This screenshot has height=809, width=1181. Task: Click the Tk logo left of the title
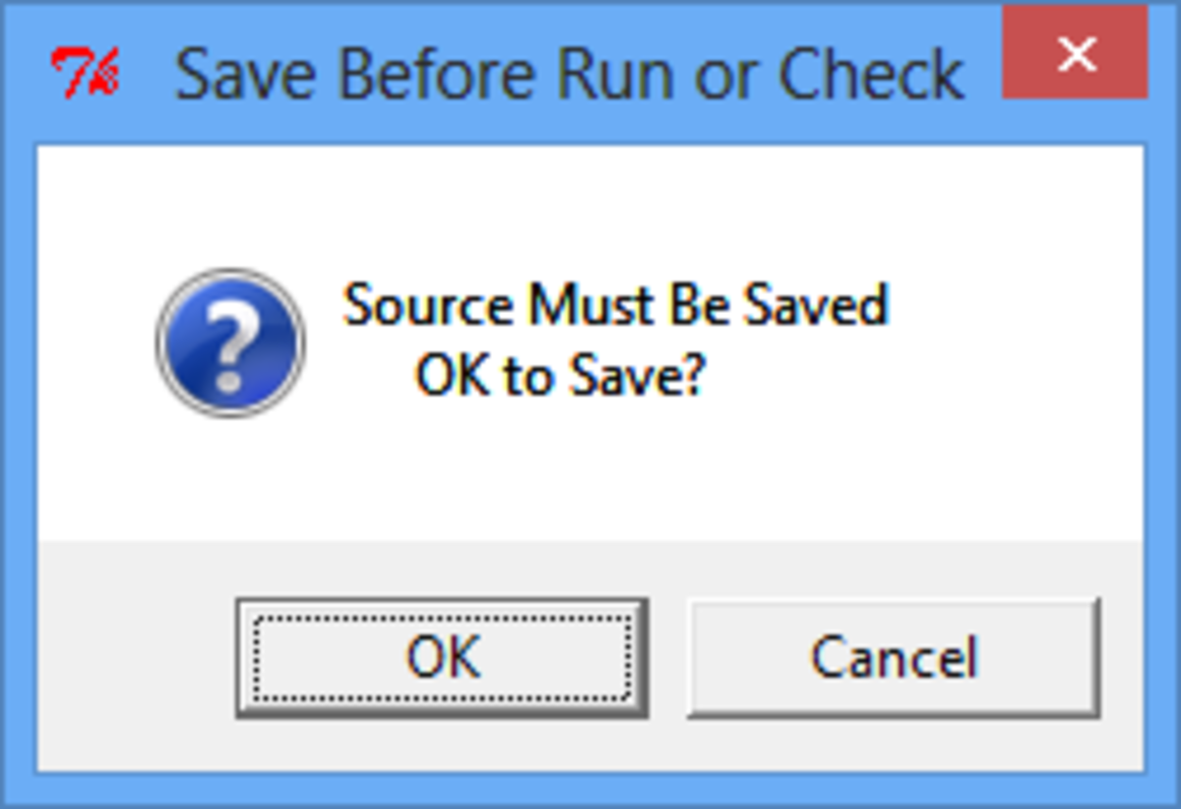coord(86,73)
